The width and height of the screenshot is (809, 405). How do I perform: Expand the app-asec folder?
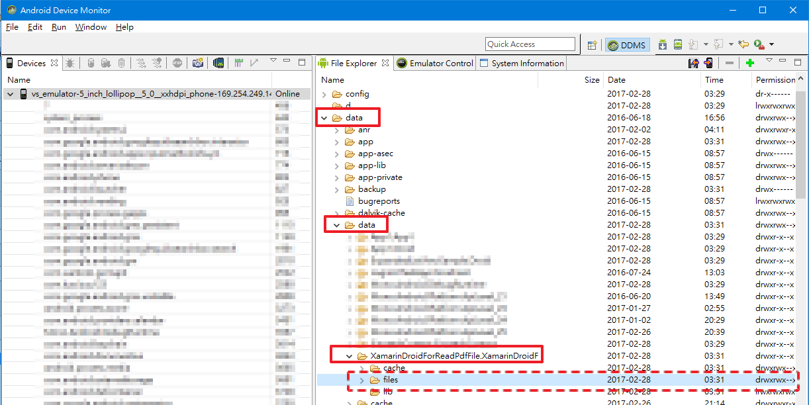coord(337,154)
